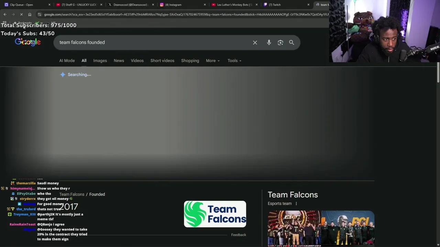This screenshot has height=247, width=440.
Task: Switch to AI Mode results
Action: click(x=67, y=61)
